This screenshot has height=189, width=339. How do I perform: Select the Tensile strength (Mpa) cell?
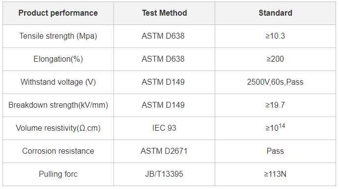[58, 36]
